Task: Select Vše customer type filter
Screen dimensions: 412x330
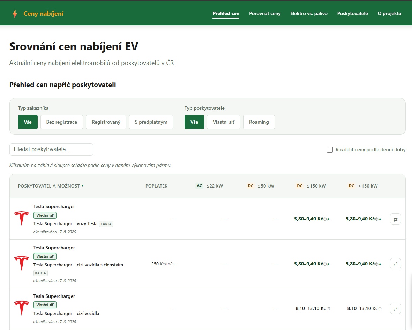Action: click(x=28, y=122)
